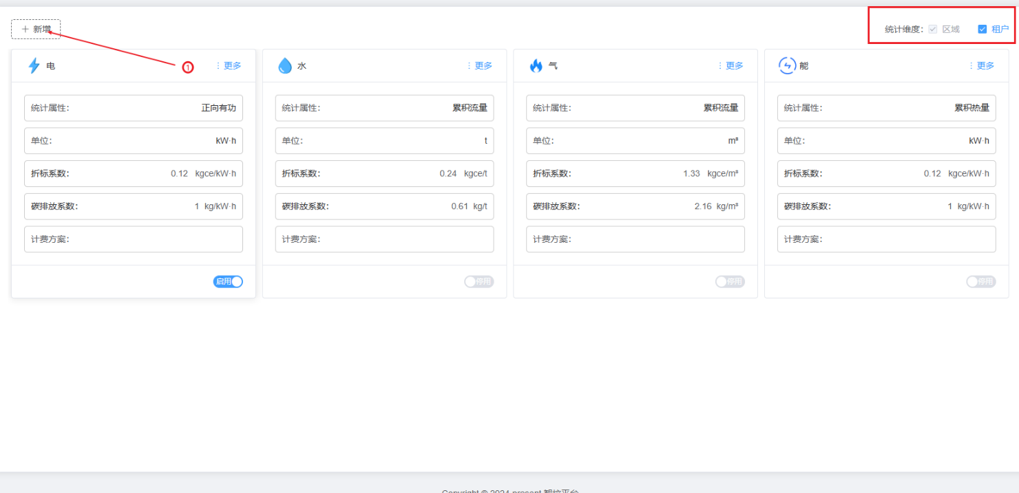
Task: Click 计费方案 field of the 气 card
Action: click(x=635, y=239)
